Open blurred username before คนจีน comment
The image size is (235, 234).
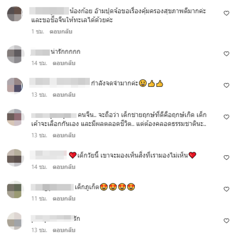54,115
